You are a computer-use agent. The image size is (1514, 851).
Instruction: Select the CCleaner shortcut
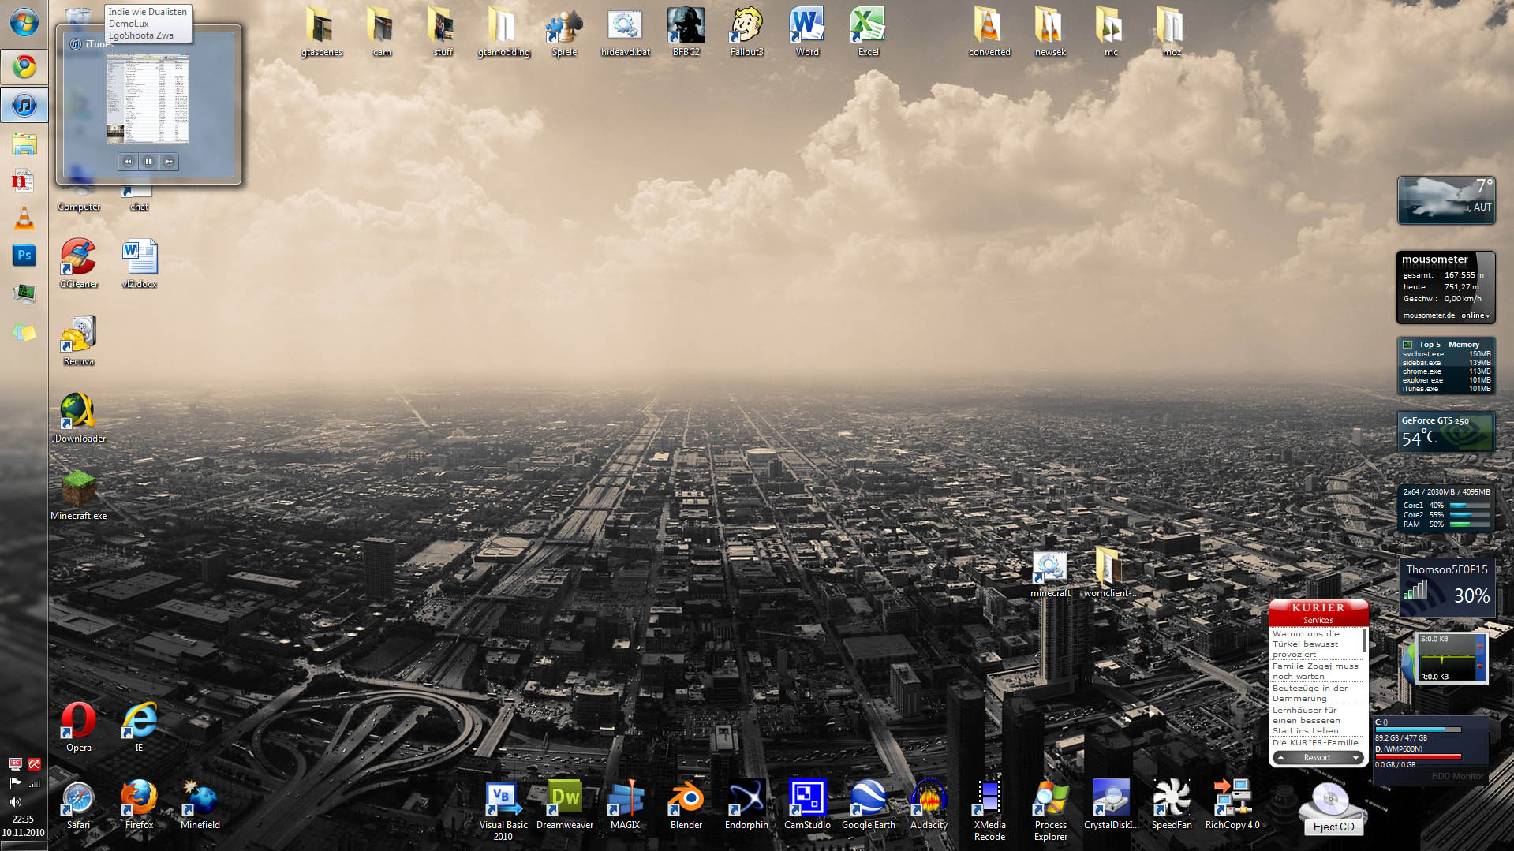79,263
